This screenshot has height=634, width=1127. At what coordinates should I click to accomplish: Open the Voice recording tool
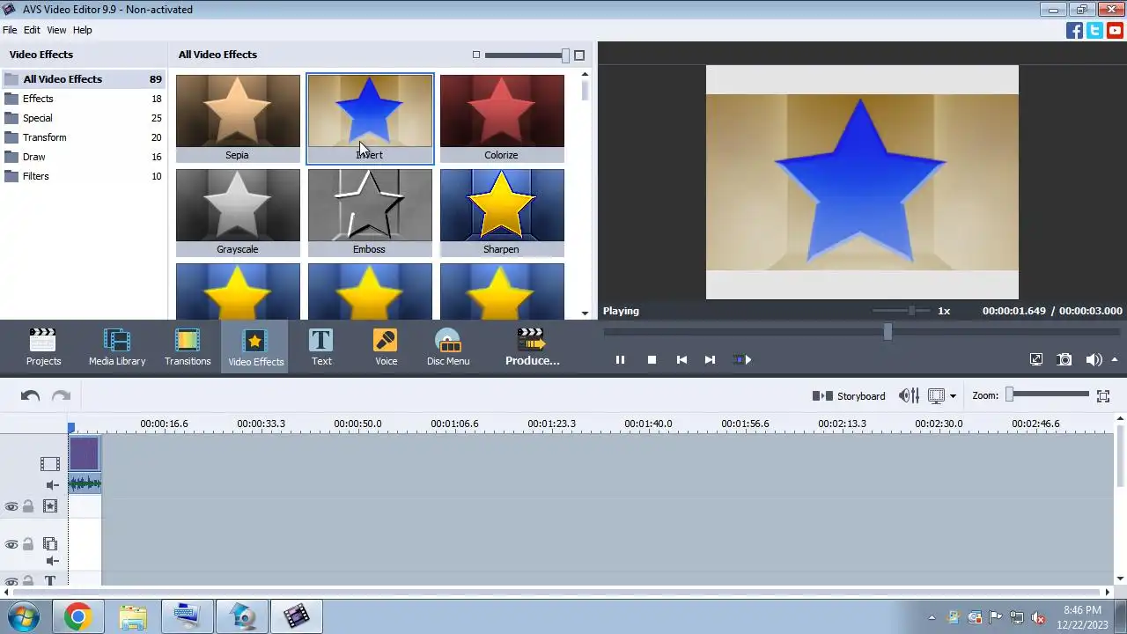tap(386, 347)
